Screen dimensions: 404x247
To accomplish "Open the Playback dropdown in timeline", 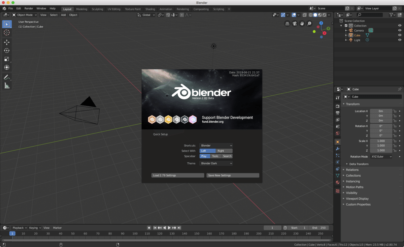I will [x=20, y=228].
